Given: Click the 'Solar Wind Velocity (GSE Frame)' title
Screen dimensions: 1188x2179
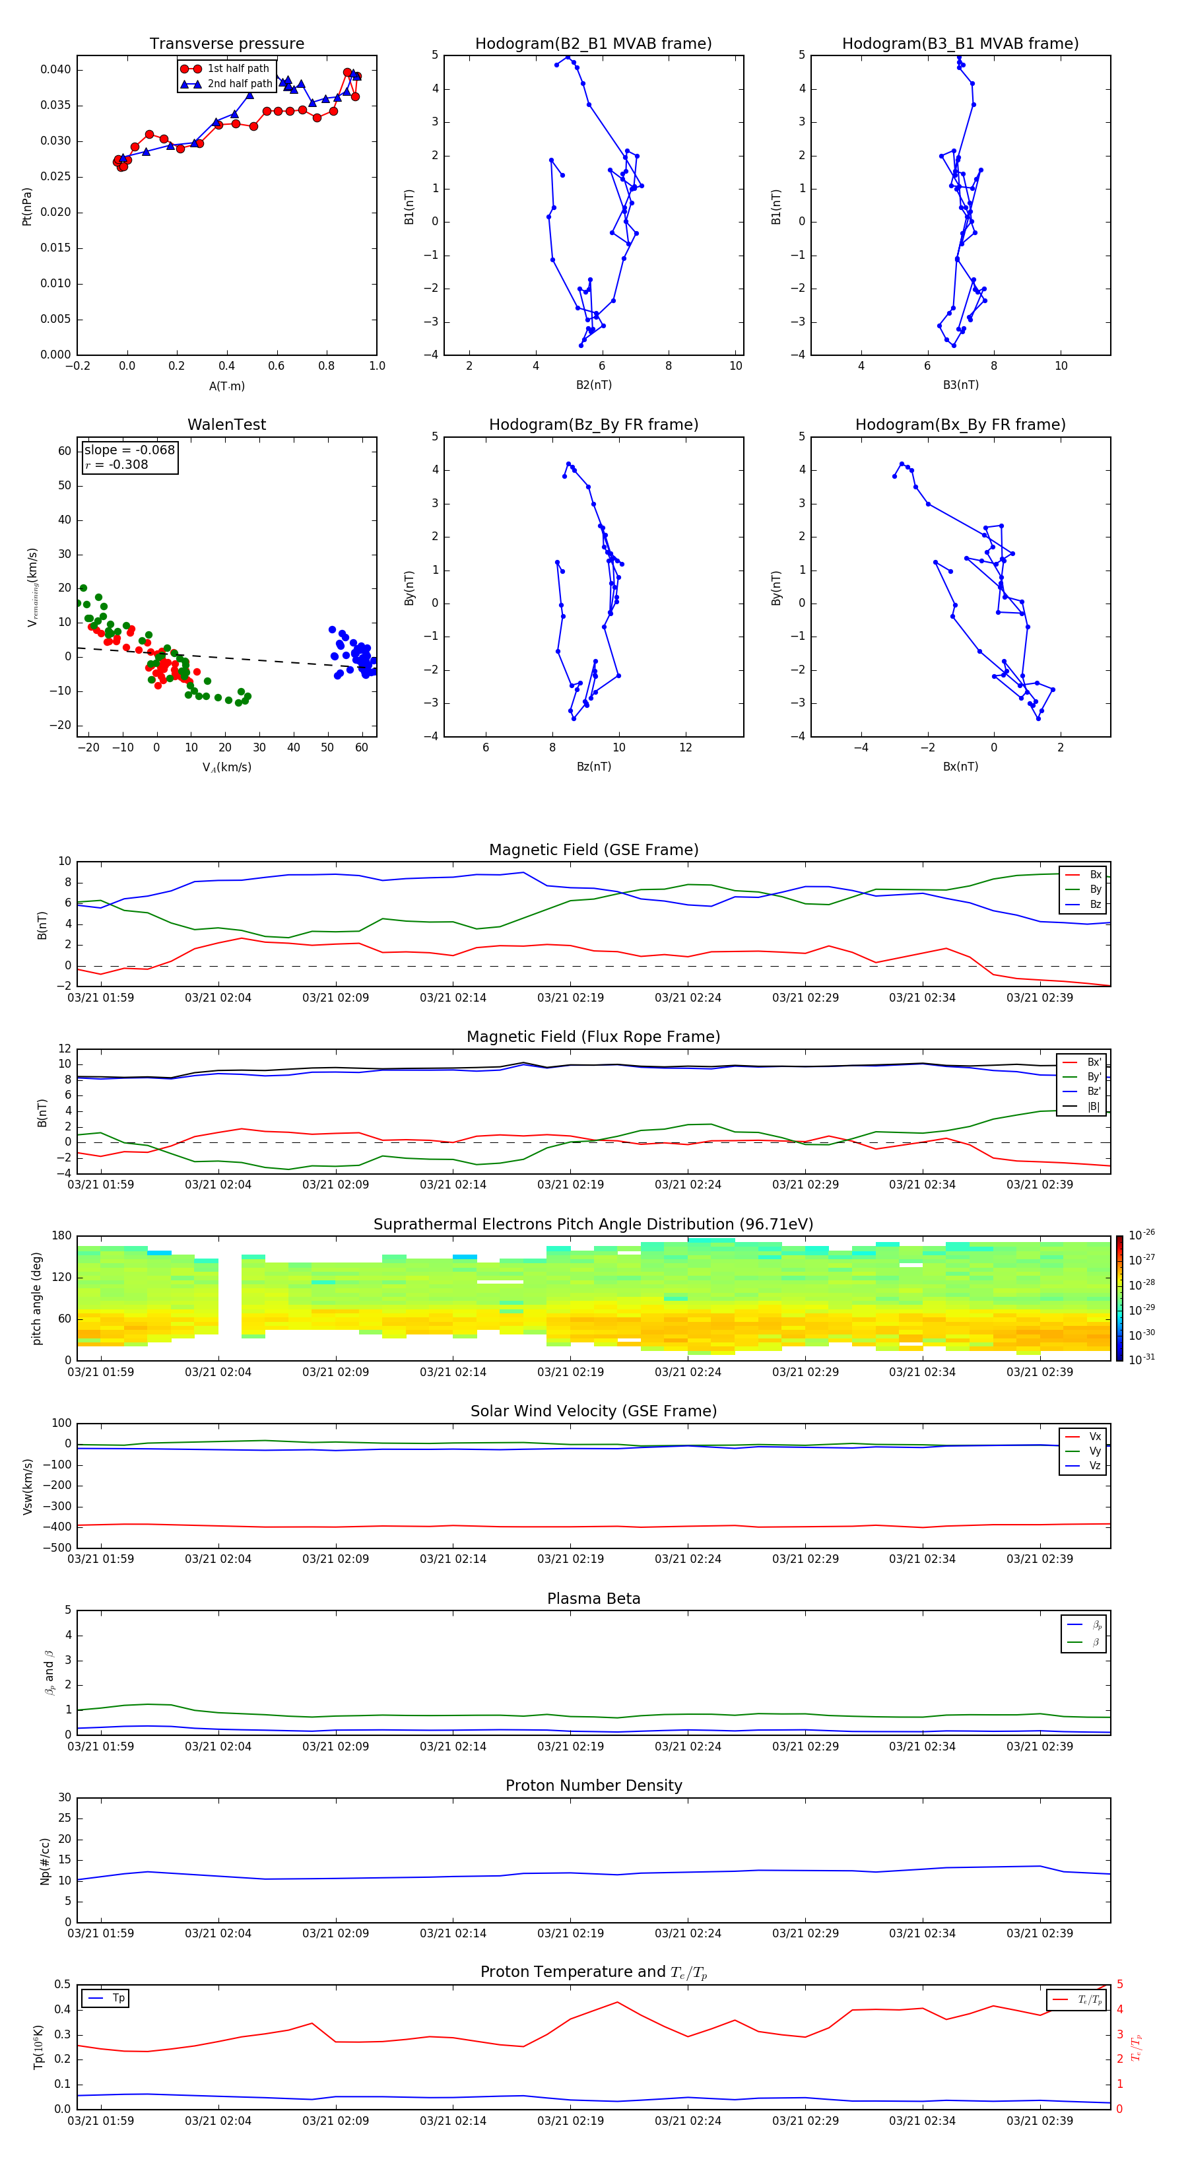Looking at the screenshot, I should click(593, 1412).
